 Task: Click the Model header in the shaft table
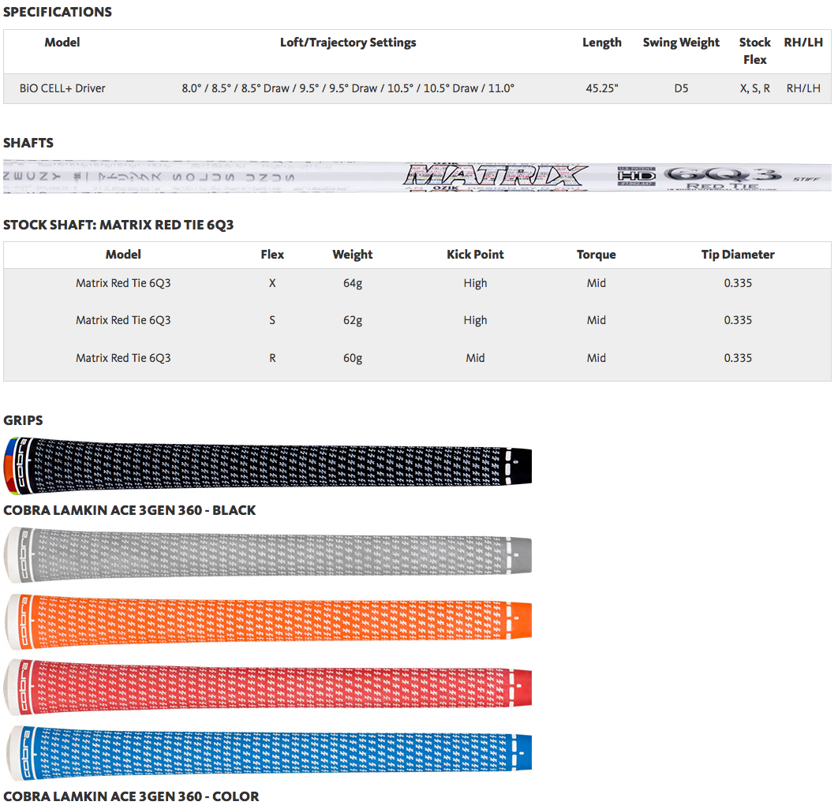click(123, 254)
